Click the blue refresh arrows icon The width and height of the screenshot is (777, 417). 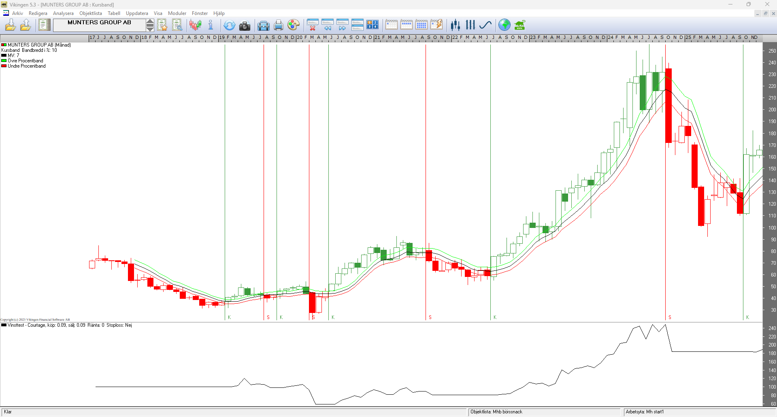(x=229, y=26)
